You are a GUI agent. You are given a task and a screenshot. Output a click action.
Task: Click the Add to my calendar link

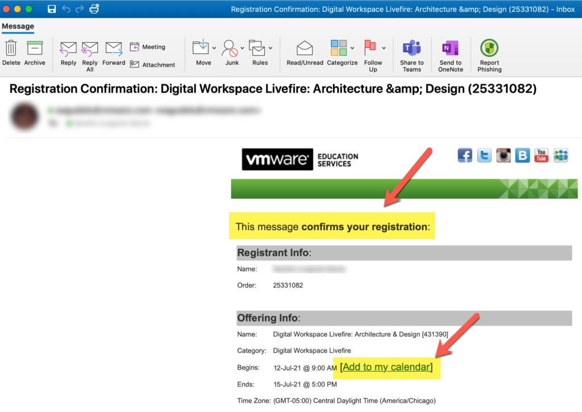(x=386, y=367)
